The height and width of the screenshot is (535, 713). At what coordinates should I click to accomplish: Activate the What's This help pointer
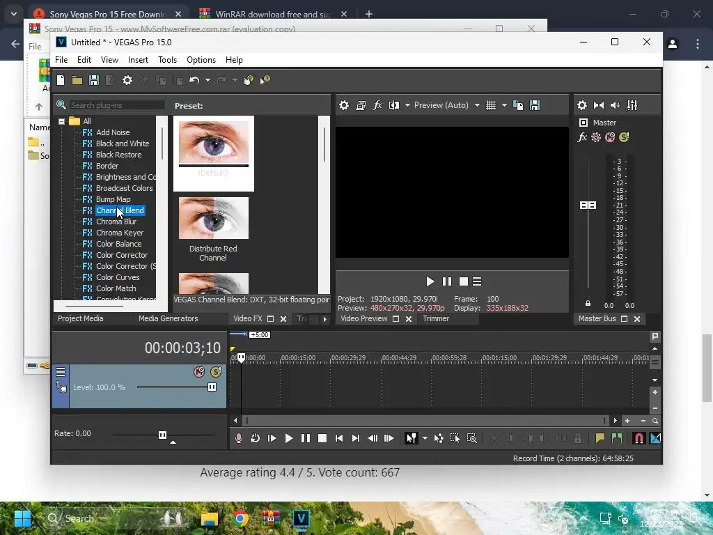point(265,81)
